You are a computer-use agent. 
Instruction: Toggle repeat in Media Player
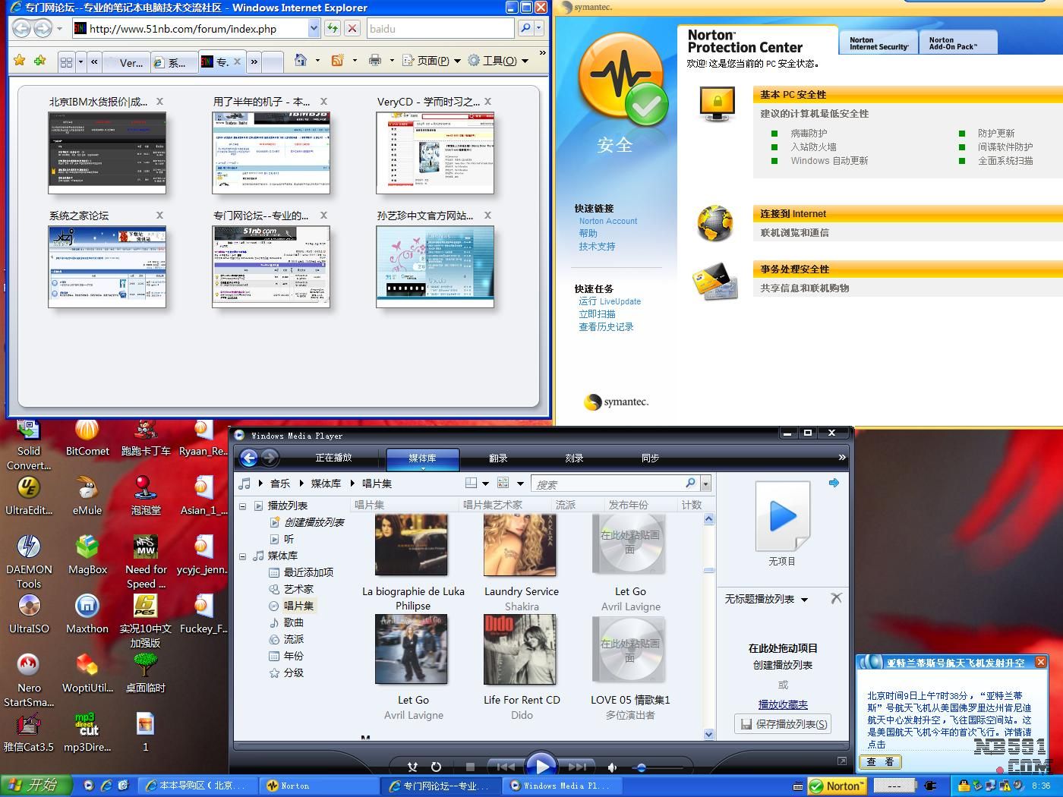pyautogui.click(x=436, y=767)
